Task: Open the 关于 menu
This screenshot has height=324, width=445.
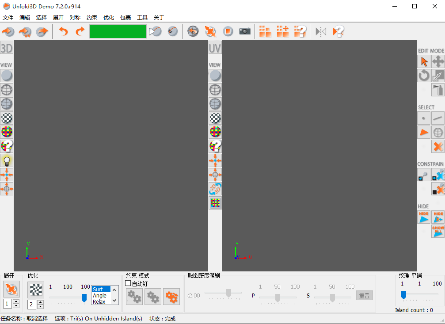Action: (x=159, y=18)
